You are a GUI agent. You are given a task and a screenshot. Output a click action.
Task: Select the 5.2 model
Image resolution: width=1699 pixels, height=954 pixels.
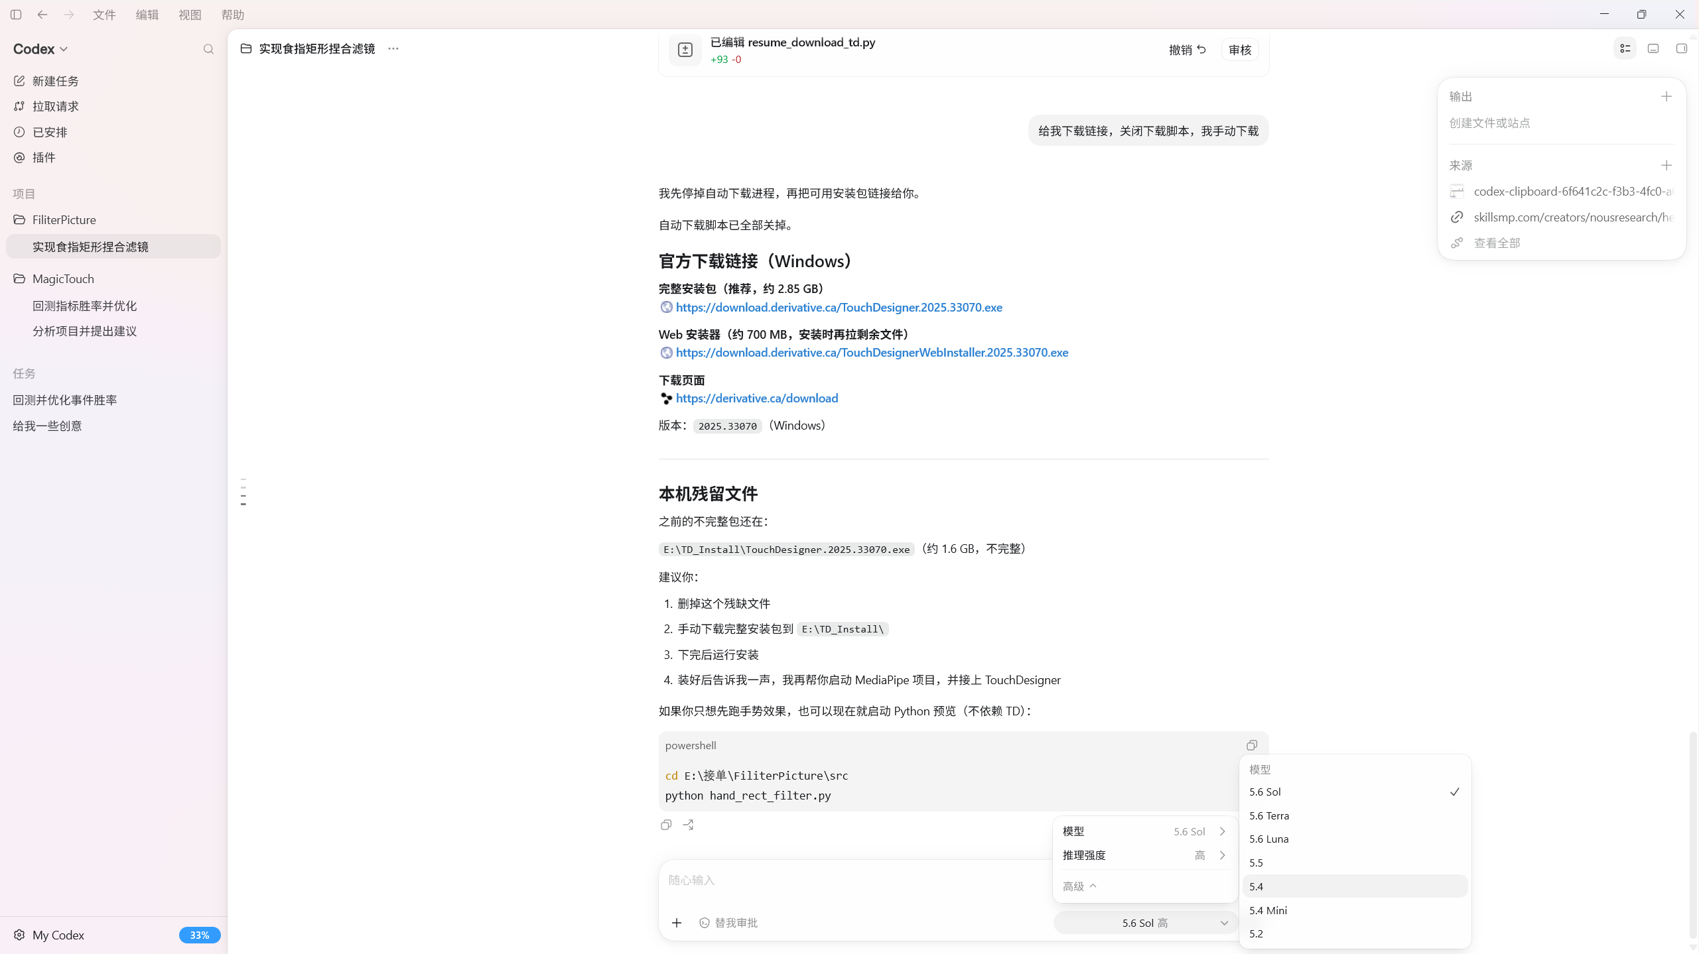(x=1355, y=934)
